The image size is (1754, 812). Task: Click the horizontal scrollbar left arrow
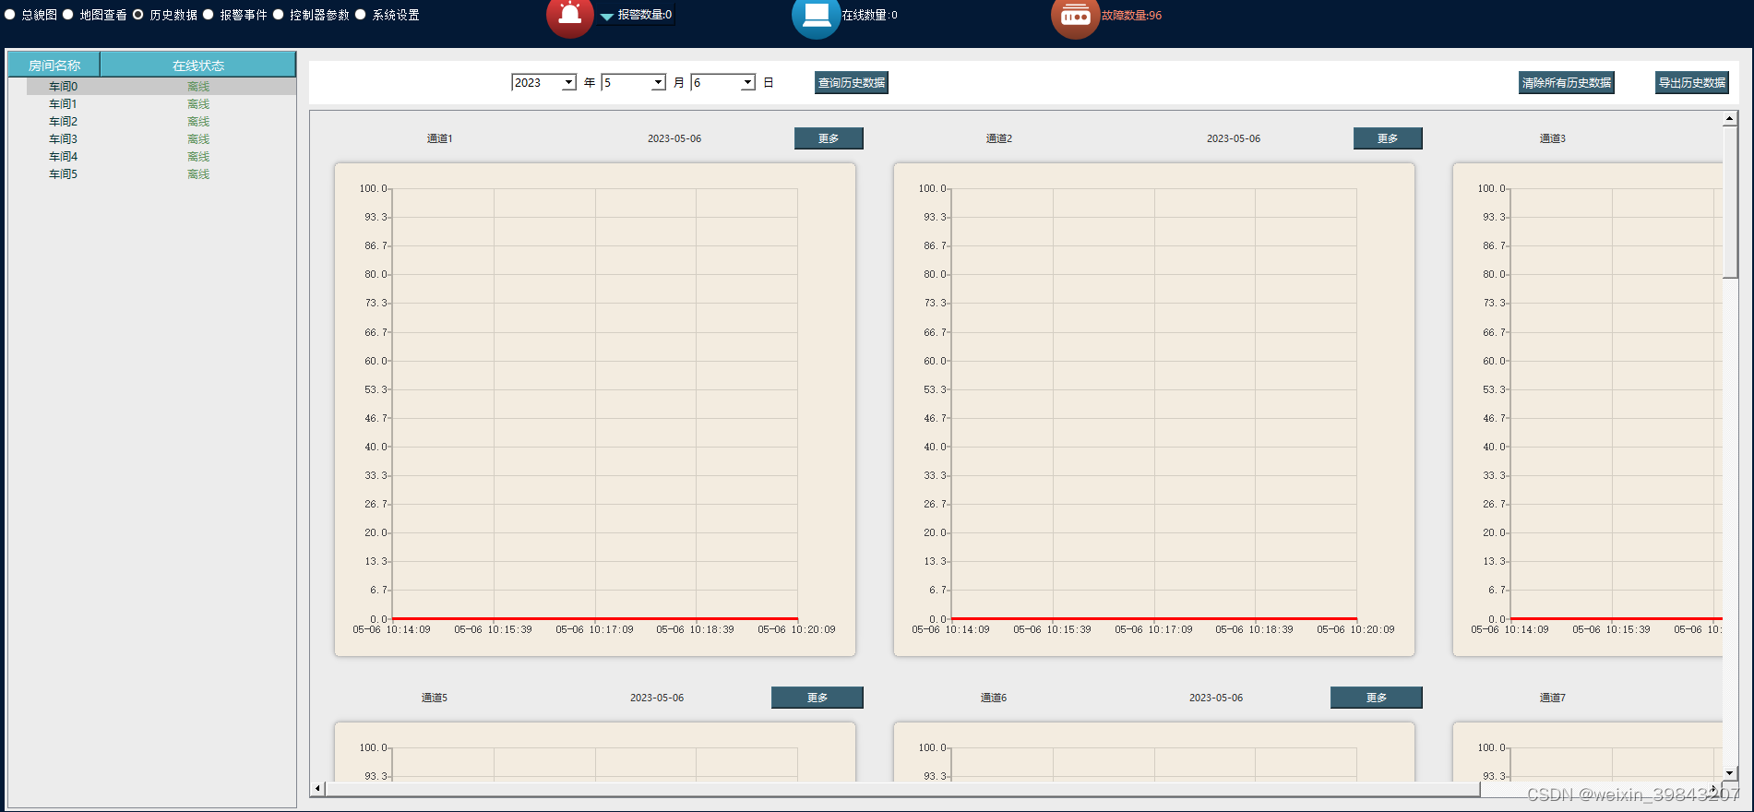click(x=317, y=789)
